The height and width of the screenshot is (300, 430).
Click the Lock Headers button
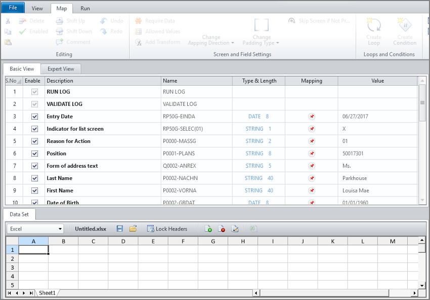click(167, 229)
